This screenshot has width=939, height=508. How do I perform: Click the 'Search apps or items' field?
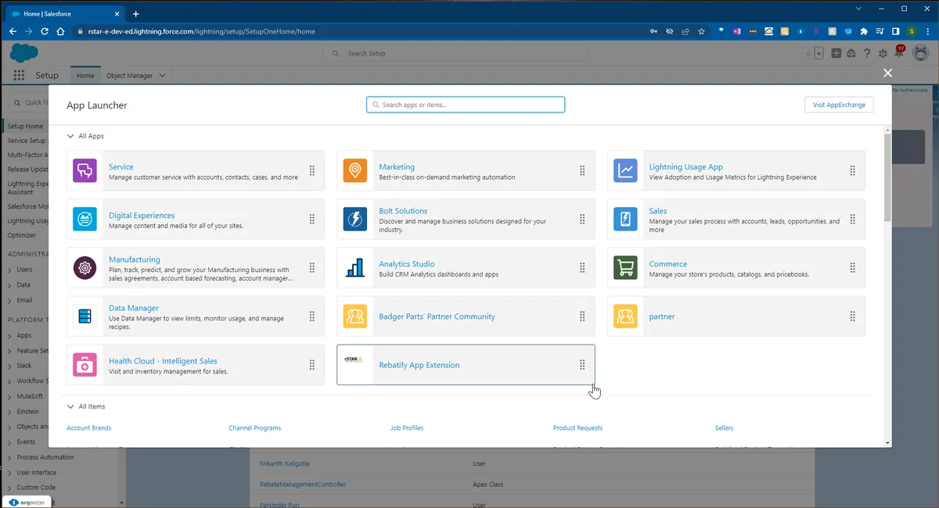pyautogui.click(x=466, y=105)
